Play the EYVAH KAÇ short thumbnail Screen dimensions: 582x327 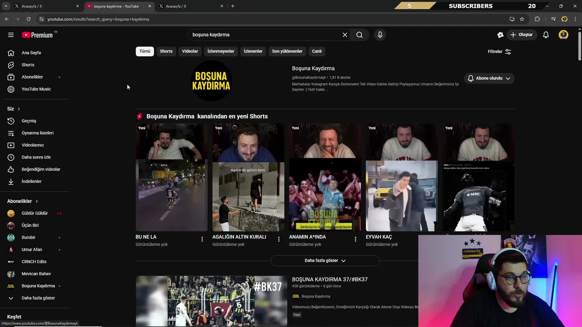(401, 177)
